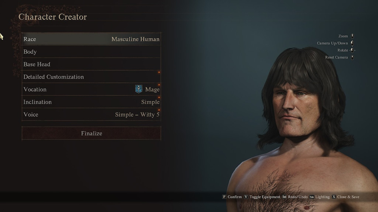
Task: Toggle the Lighting option label
Action: click(x=322, y=197)
